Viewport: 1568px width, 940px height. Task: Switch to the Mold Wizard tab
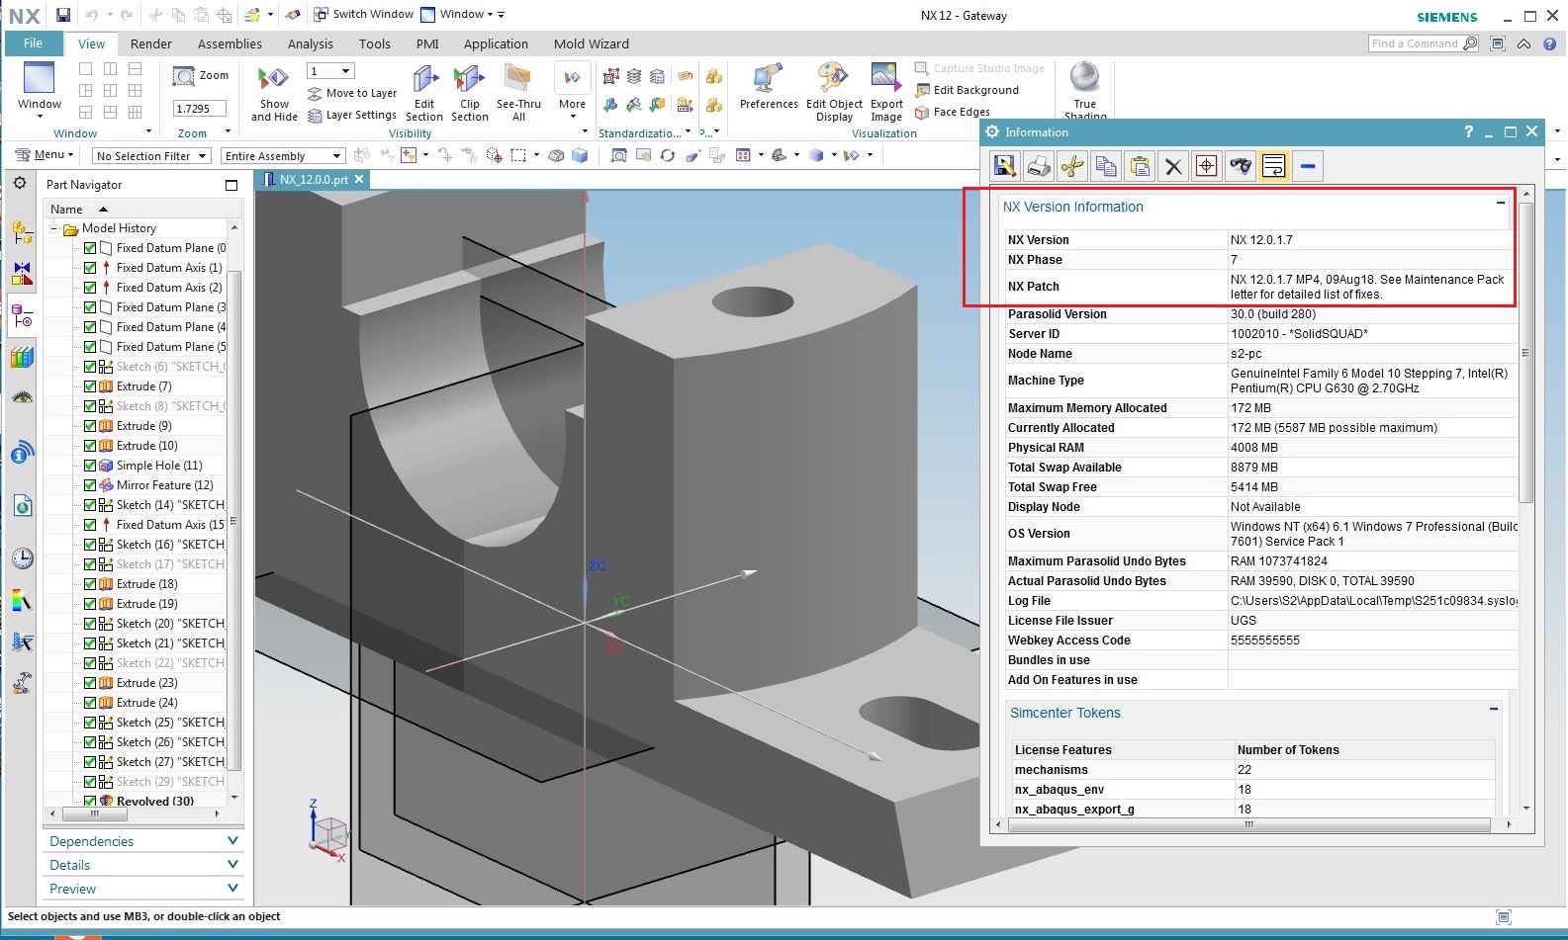[591, 43]
